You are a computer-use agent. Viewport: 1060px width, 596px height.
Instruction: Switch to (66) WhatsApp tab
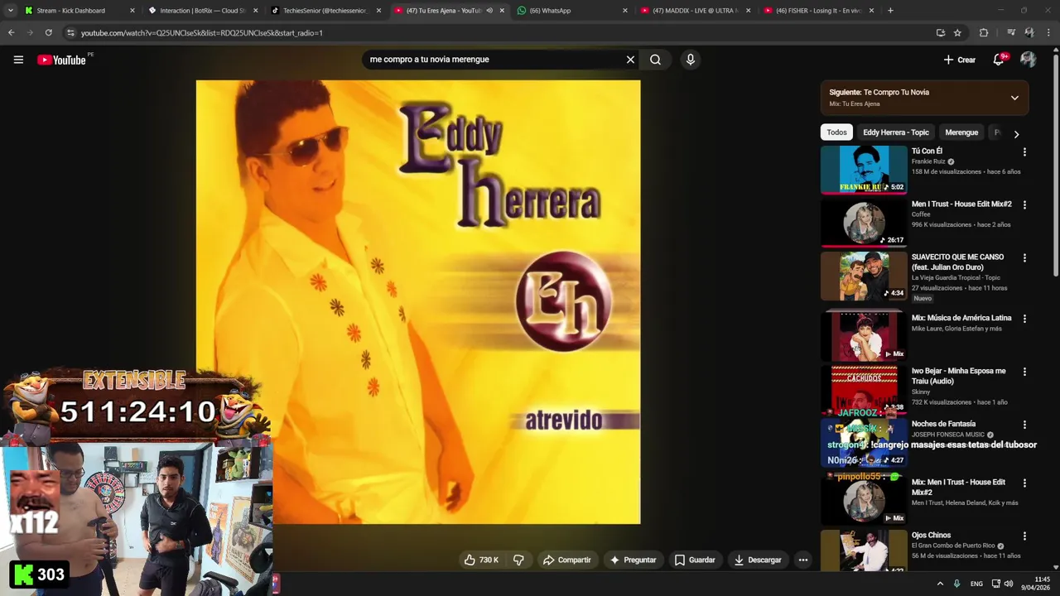(572, 11)
